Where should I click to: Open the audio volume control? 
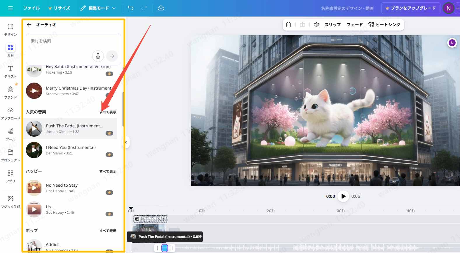[x=316, y=25]
